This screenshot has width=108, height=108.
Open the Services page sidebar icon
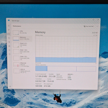coord(10,54)
